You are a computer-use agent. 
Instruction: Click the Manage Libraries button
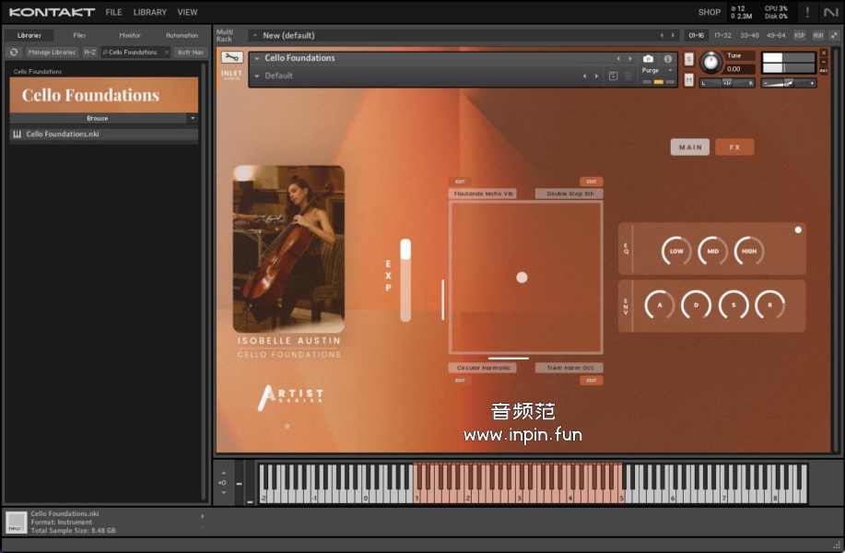coord(52,53)
